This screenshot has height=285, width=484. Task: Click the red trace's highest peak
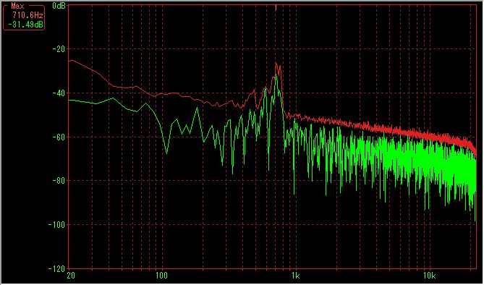click(276, 63)
